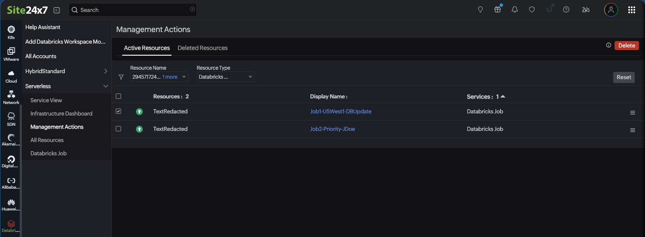
Task: Sort by the Services column arrow
Action: tap(503, 96)
